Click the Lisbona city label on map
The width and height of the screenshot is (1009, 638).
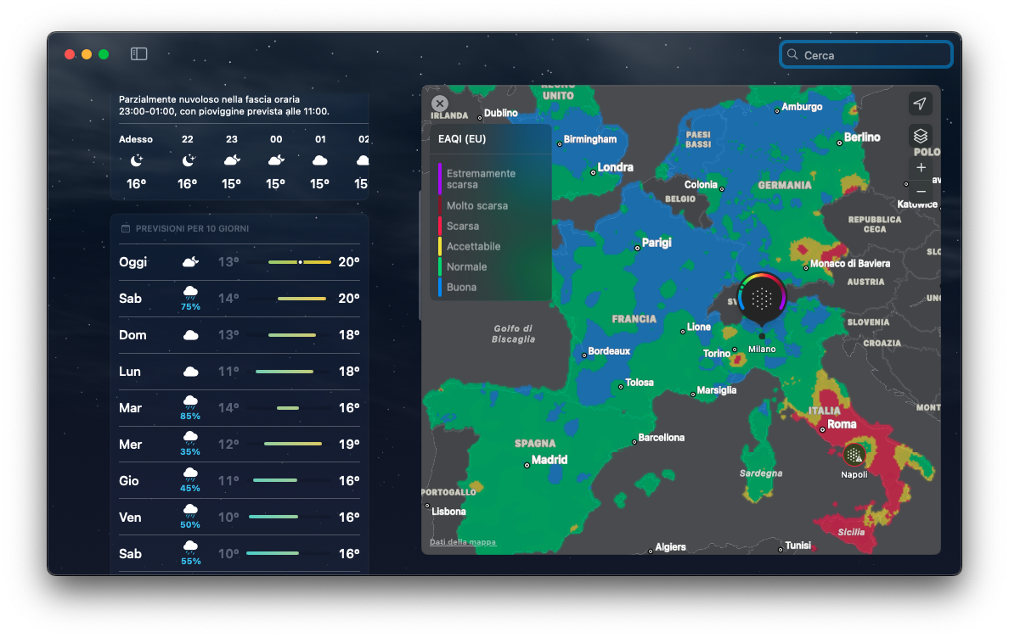(448, 512)
